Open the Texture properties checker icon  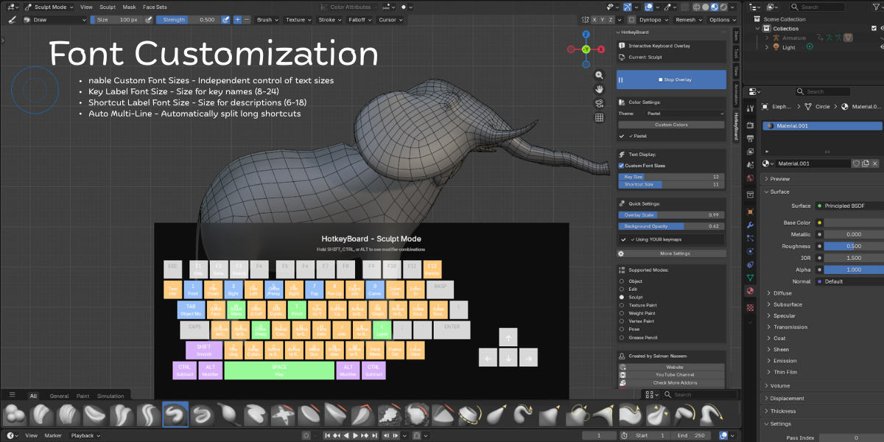pos(750,307)
